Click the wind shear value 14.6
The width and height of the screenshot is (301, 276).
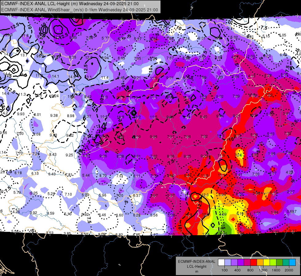point(72,77)
